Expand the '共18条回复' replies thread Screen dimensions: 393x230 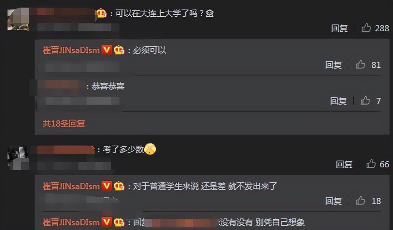point(64,124)
